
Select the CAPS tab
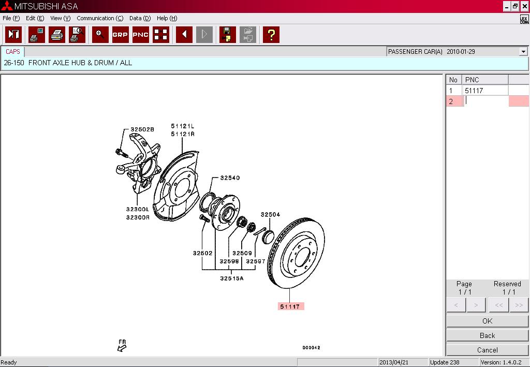pyautogui.click(x=13, y=52)
